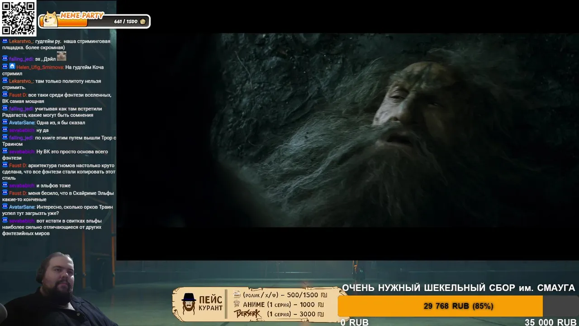Click the coin icon beside 661 / 1500
Image resolution: width=579 pixels, height=326 pixels.
(143, 21)
